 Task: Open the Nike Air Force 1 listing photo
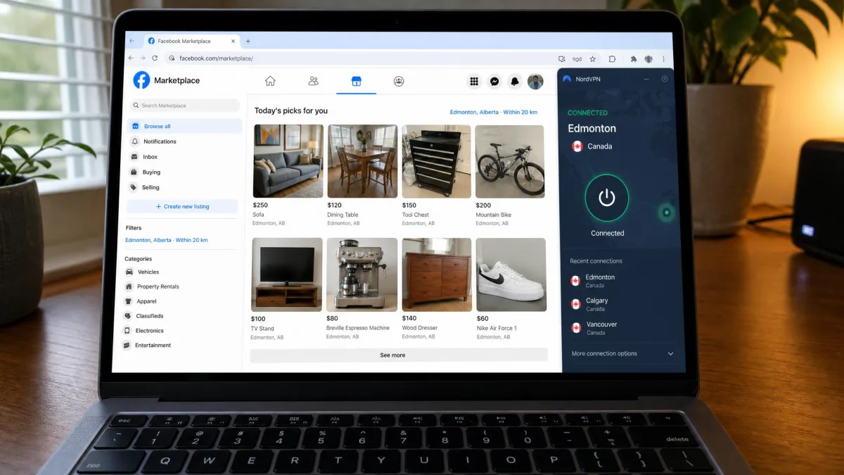pos(511,274)
